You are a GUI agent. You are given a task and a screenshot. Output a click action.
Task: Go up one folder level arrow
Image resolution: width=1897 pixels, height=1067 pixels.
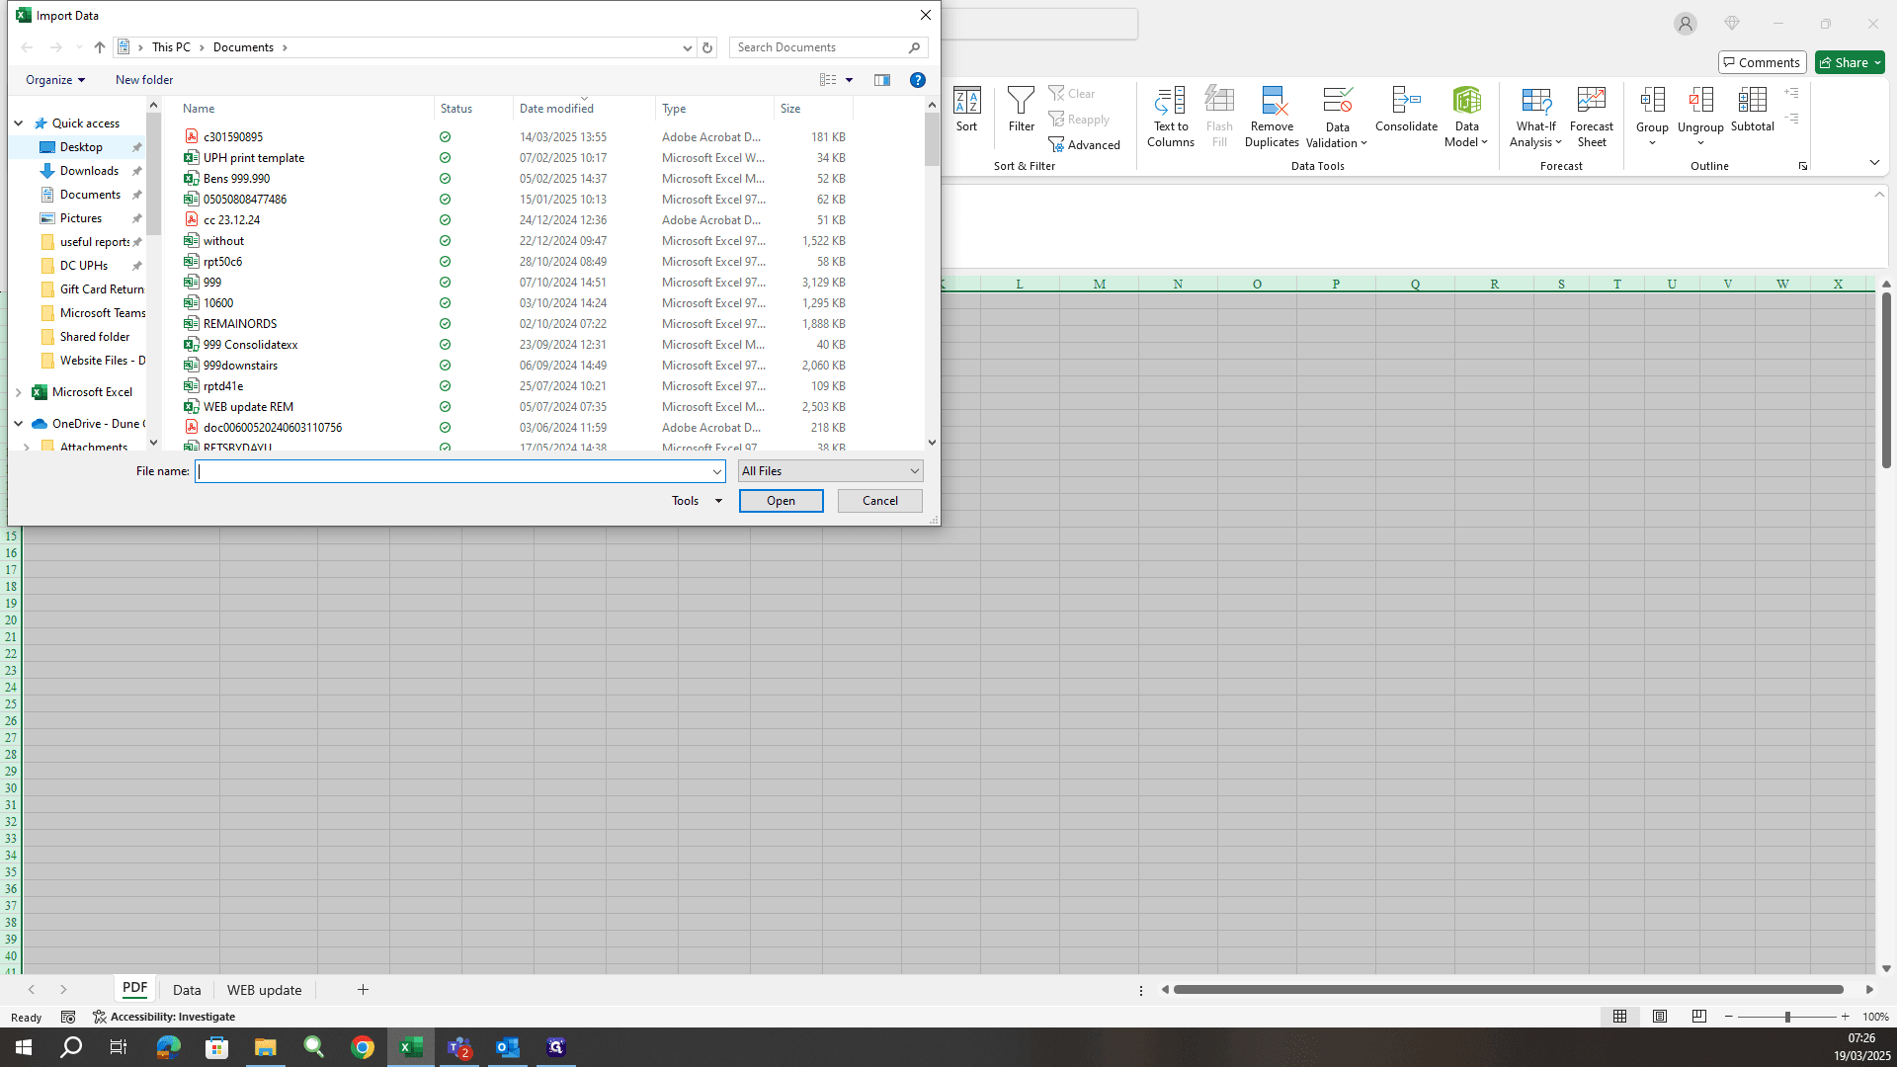click(x=100, y=47)
